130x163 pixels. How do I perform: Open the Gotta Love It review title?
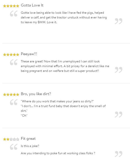[32, 5]
